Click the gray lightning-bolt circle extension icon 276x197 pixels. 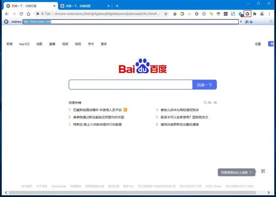[x=196, y=14]
